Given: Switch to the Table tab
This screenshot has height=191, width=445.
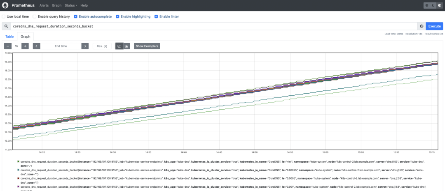Looking at the screenshot, I should point(9,37).
